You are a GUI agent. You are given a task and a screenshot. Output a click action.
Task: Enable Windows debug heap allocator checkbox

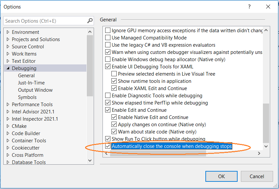108,59
